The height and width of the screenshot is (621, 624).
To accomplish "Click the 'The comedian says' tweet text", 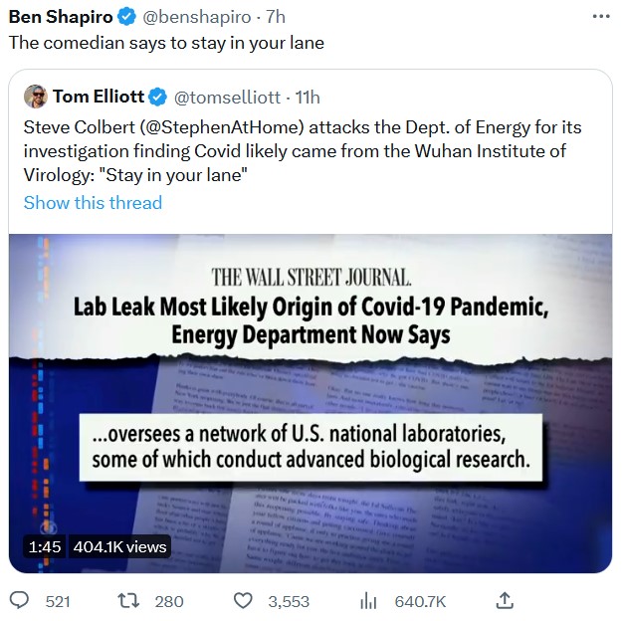I will (x=166, y=43).
